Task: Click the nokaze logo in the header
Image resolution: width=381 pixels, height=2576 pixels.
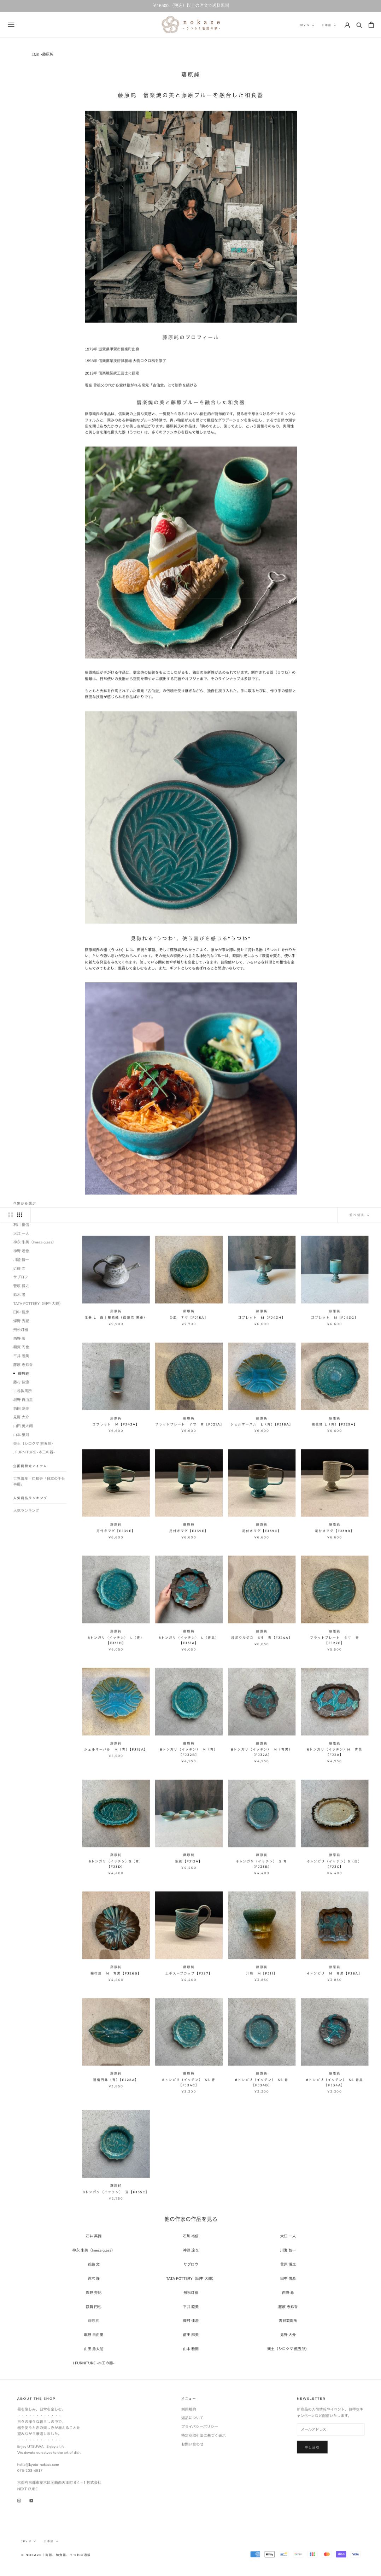Action: (x=190, y=25)
